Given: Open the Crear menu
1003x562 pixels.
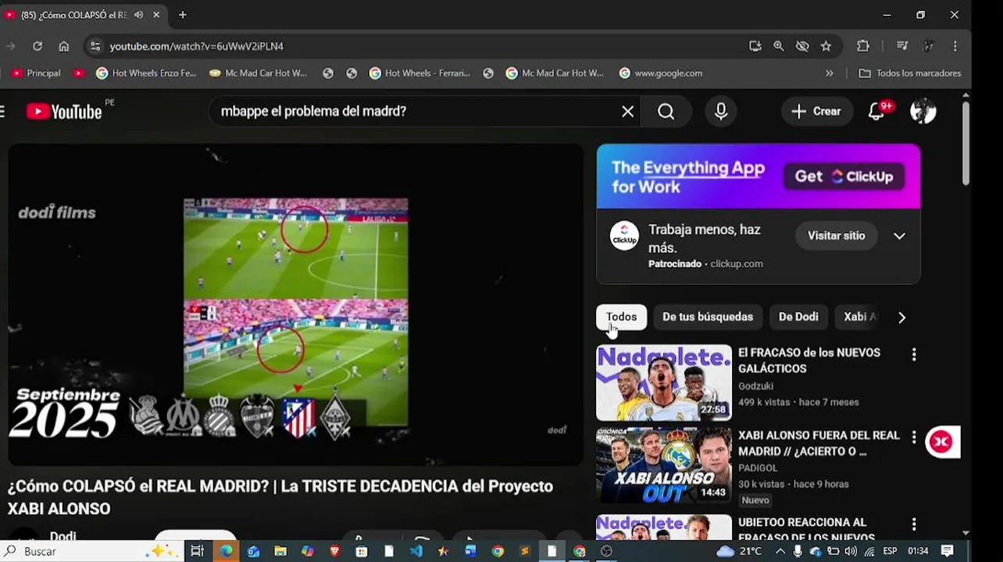Looking at the screenshot, I should click(816, 112).
